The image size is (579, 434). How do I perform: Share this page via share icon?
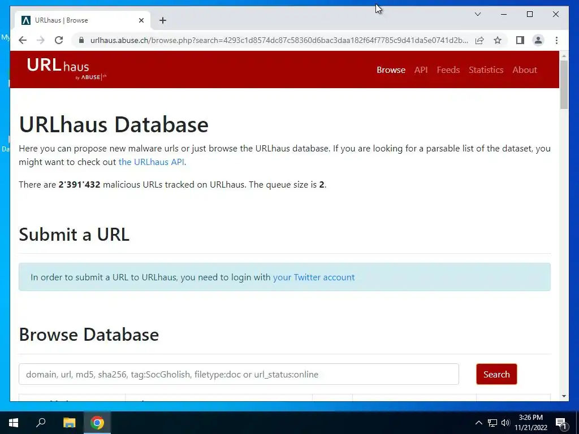click(x=479, y=40)
